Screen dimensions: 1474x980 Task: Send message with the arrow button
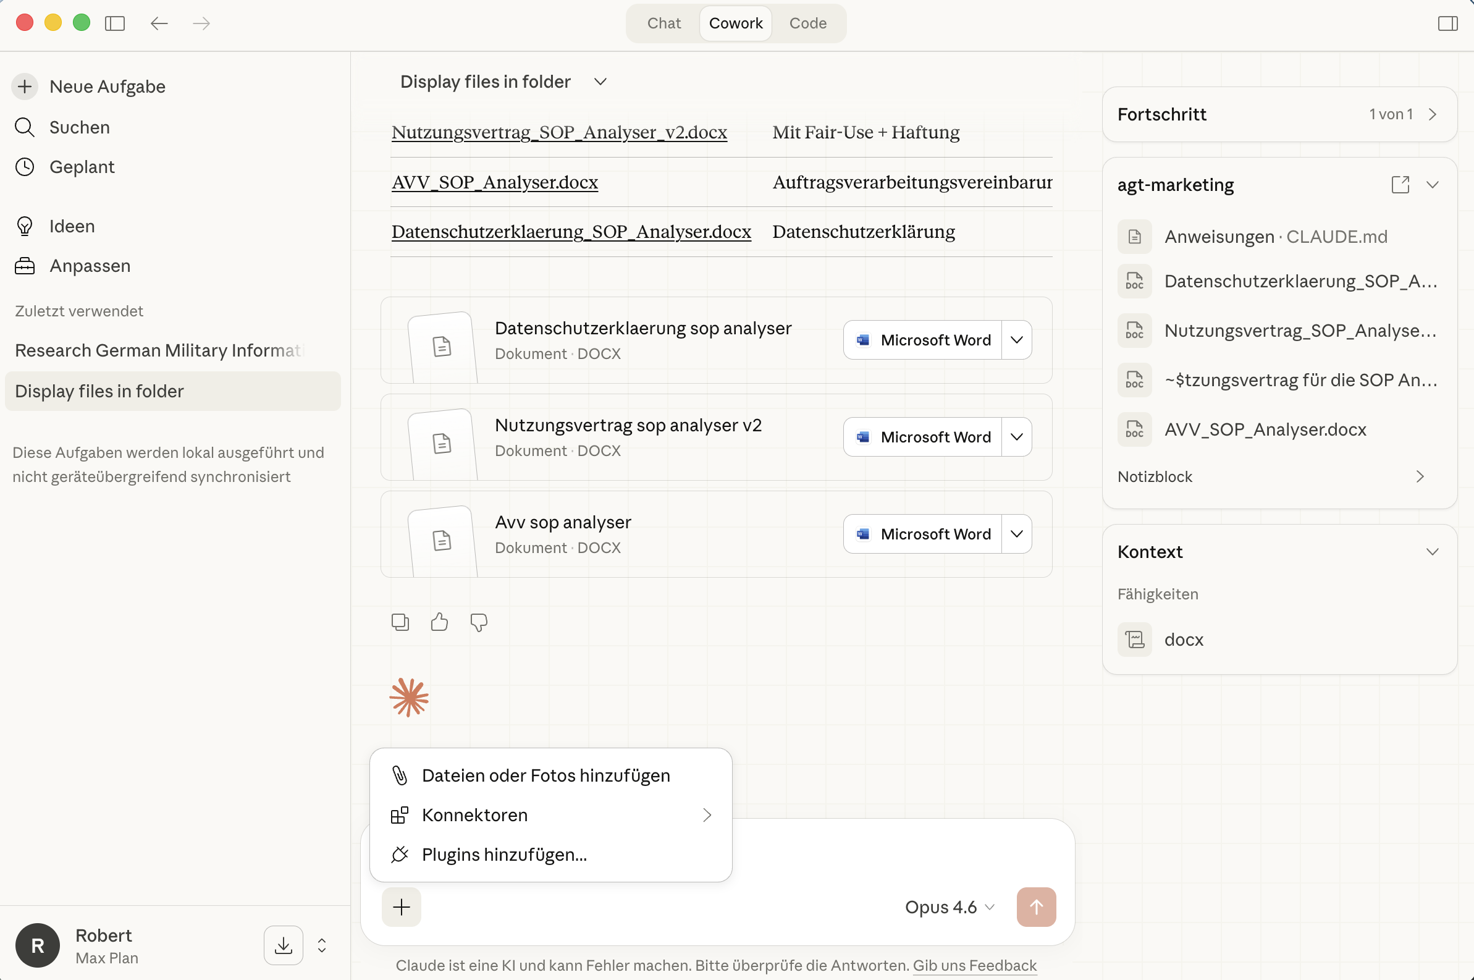pyautogui.click(x=1035, y=907)
